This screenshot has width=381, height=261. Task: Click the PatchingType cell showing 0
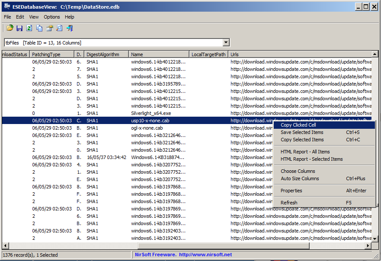click(x=34, y=113)
